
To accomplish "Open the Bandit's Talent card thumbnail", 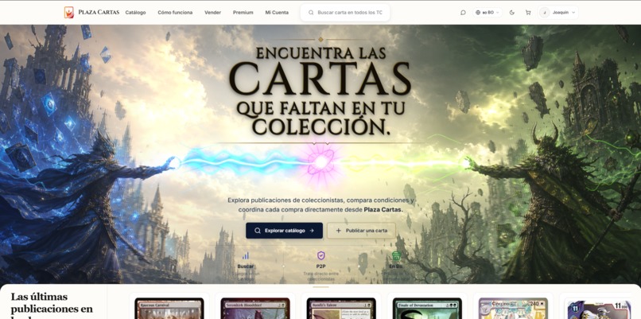I will point(341,309).
